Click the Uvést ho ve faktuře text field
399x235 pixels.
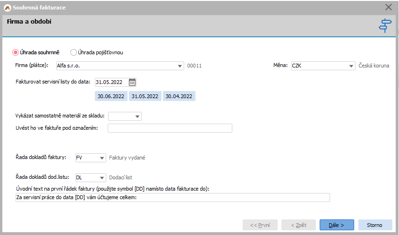pyautogui.click(x=170, y=128)
